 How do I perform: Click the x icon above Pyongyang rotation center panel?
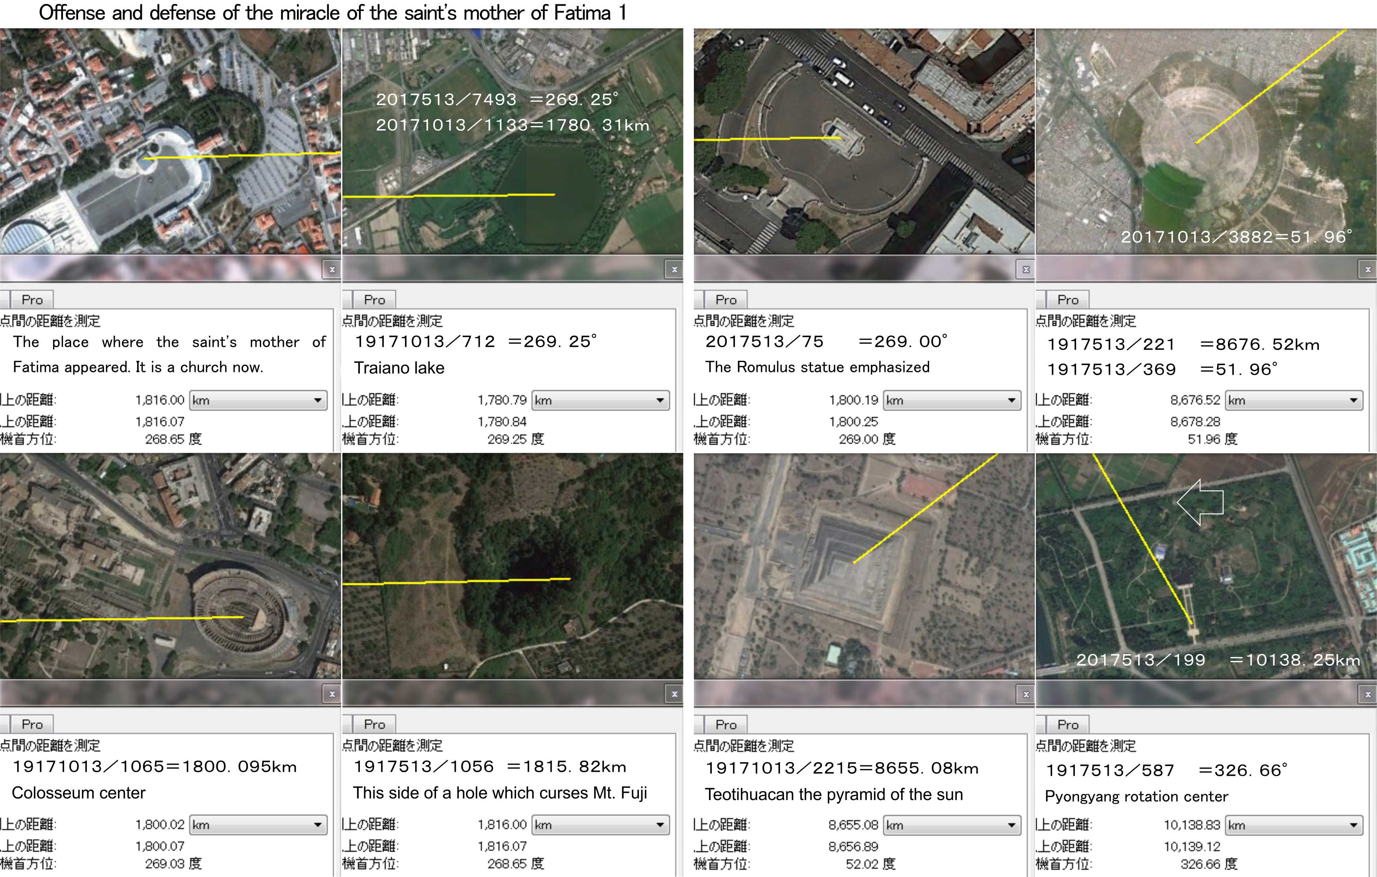click(1367, 694)
